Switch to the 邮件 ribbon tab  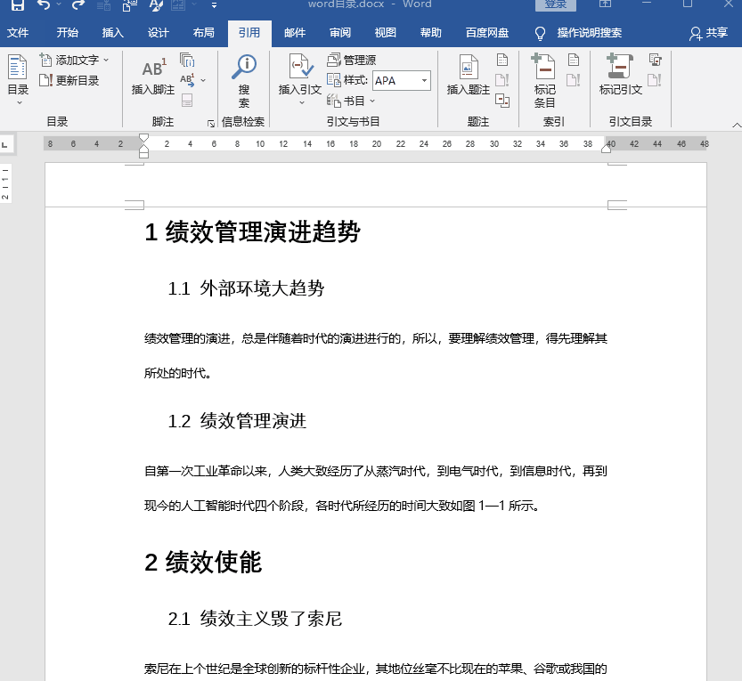coord(294,32)
